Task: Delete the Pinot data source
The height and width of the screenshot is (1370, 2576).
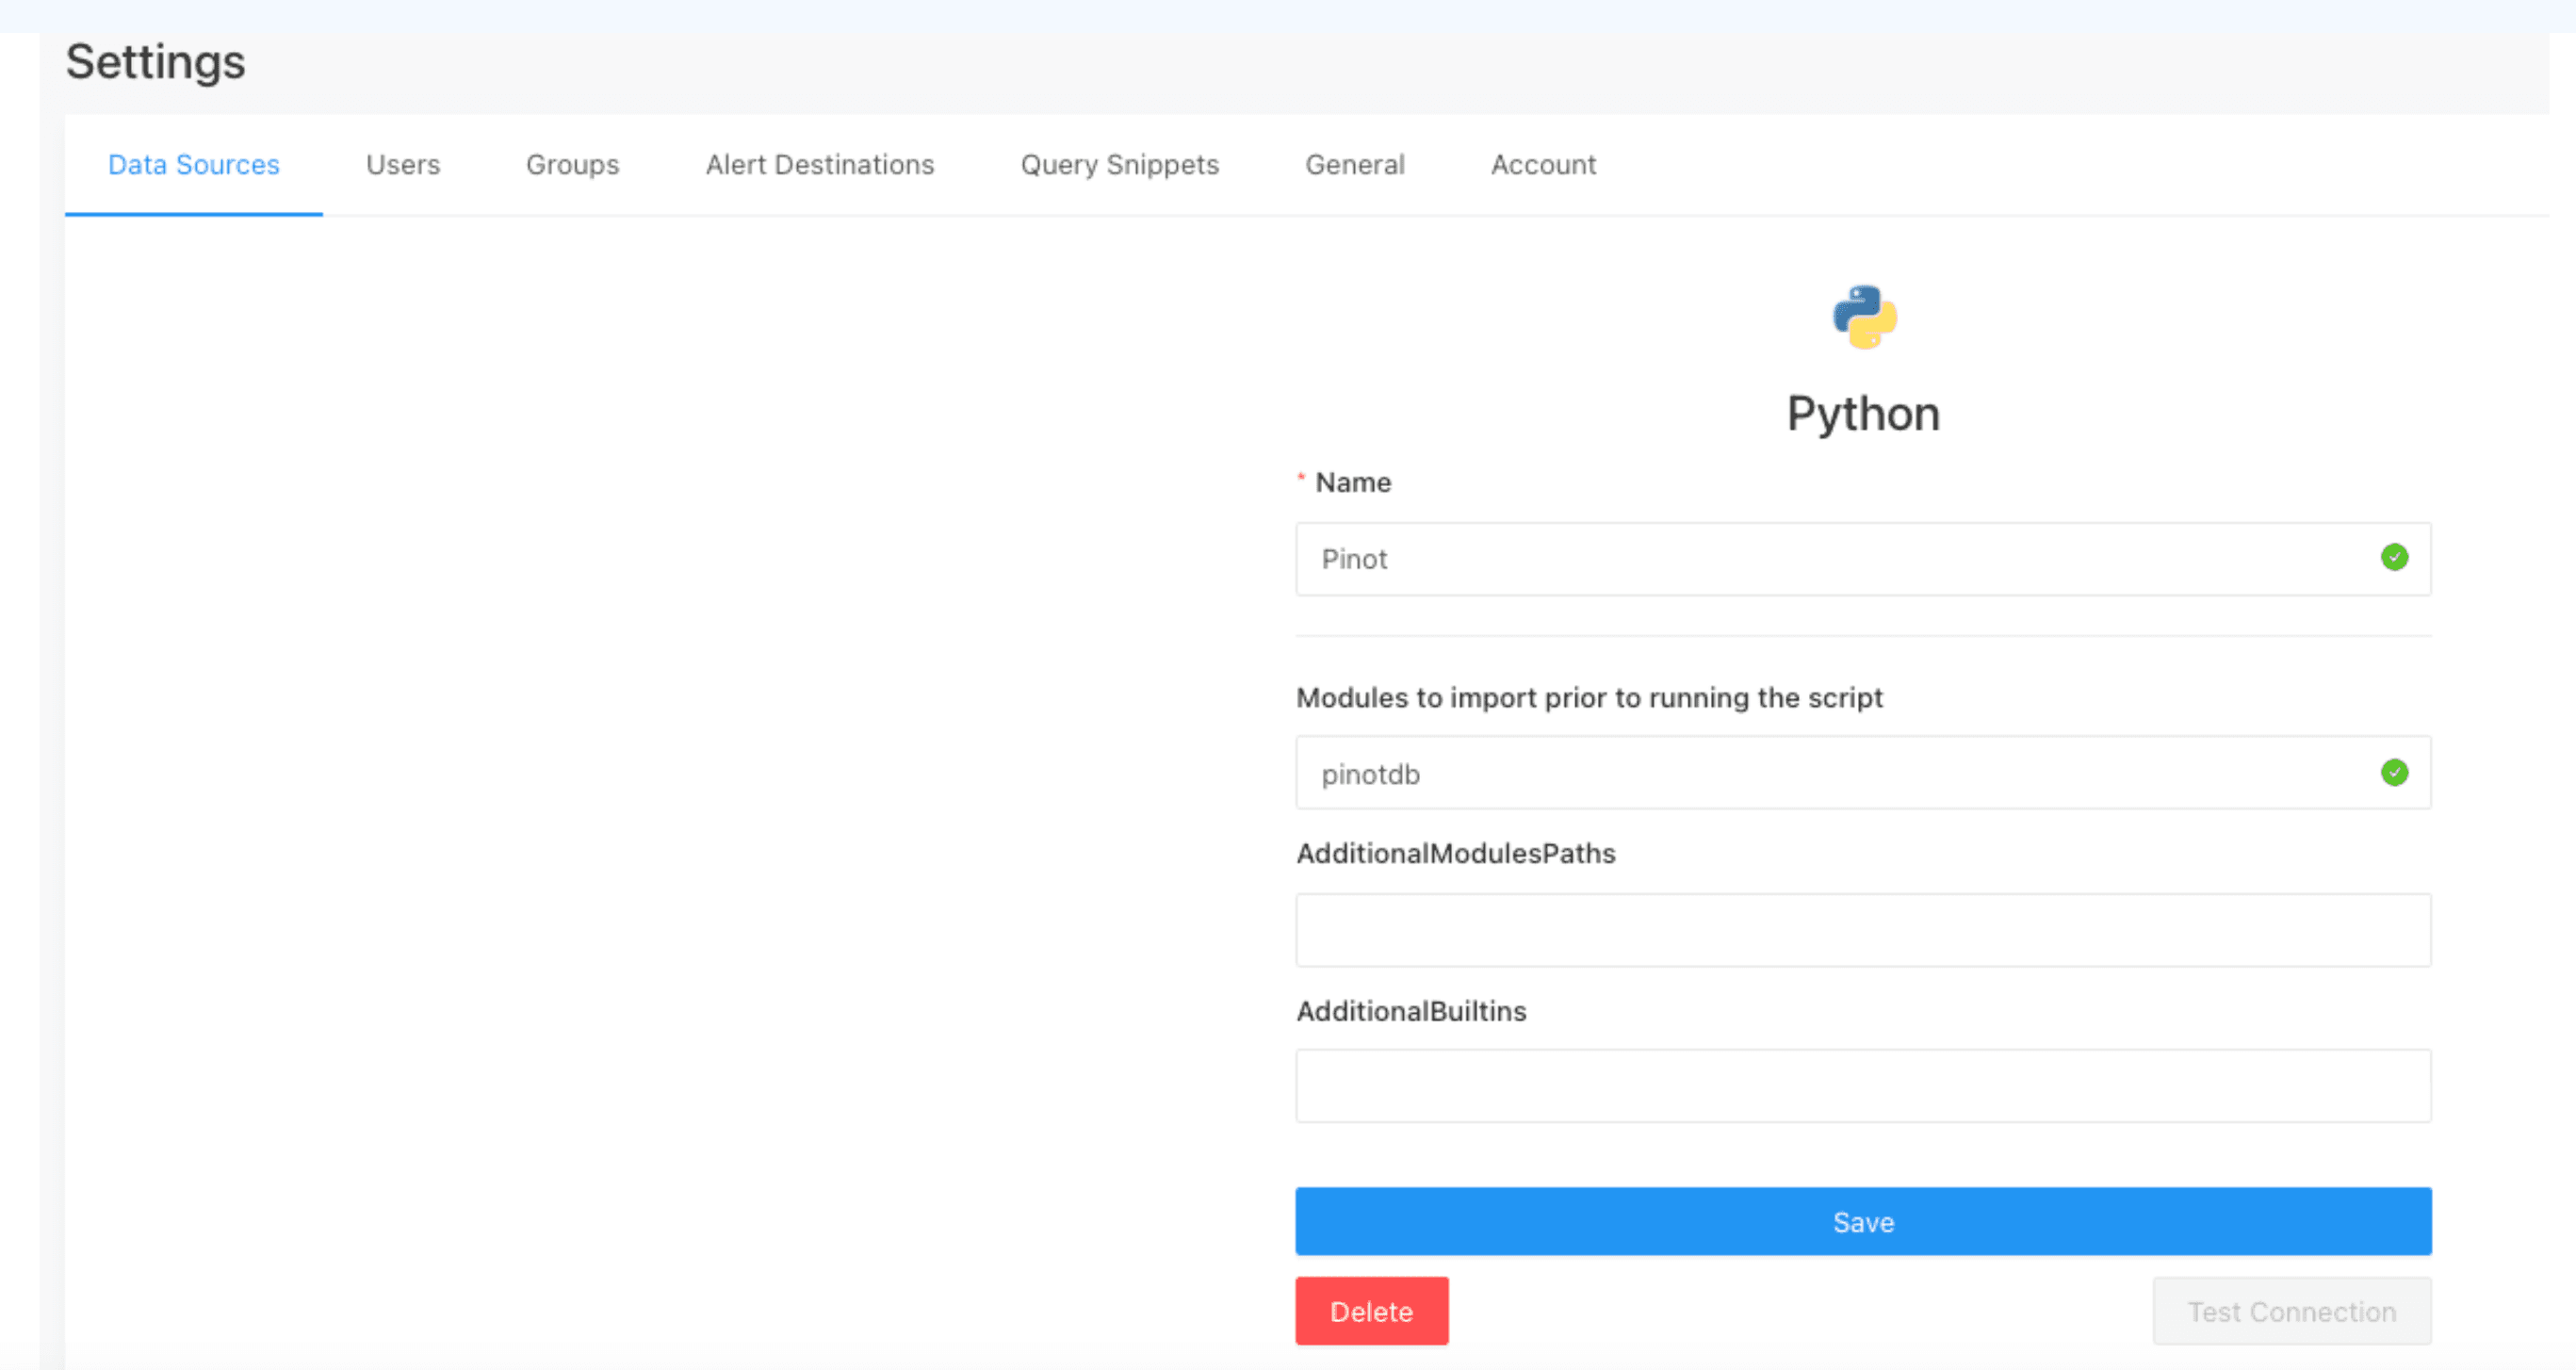Action: click(x=1372, y=1311)
